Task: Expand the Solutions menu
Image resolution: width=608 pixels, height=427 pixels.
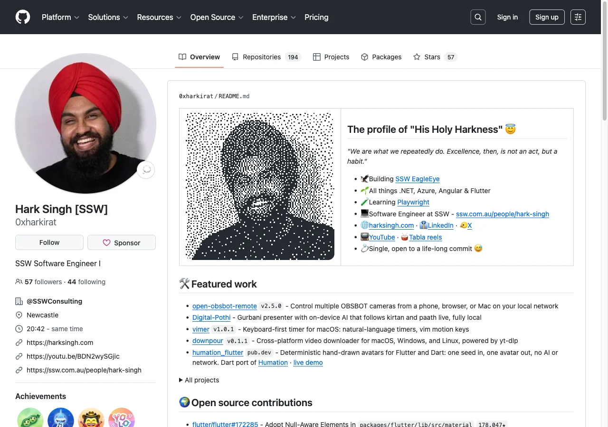Action: coord(108,17)
